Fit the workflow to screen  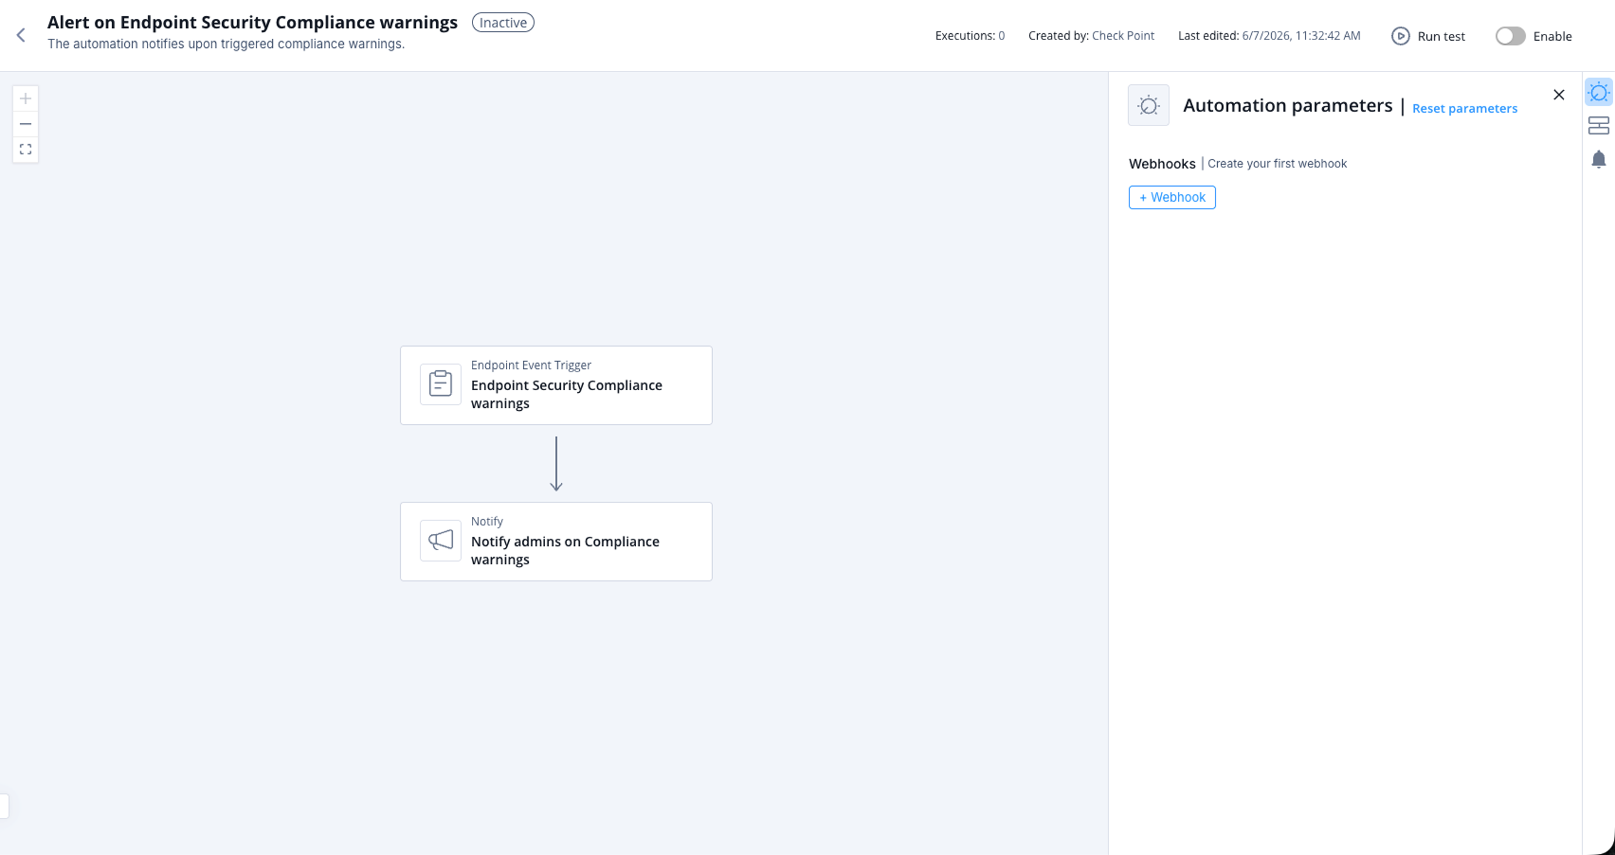25,149
